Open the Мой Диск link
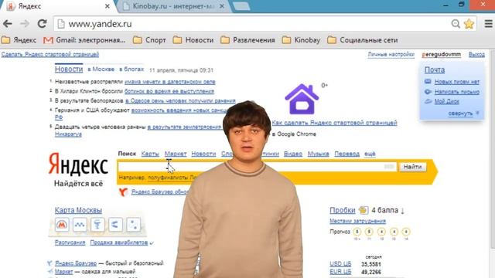The width and height of the screenshot is (495, 278). coord(446,101)
